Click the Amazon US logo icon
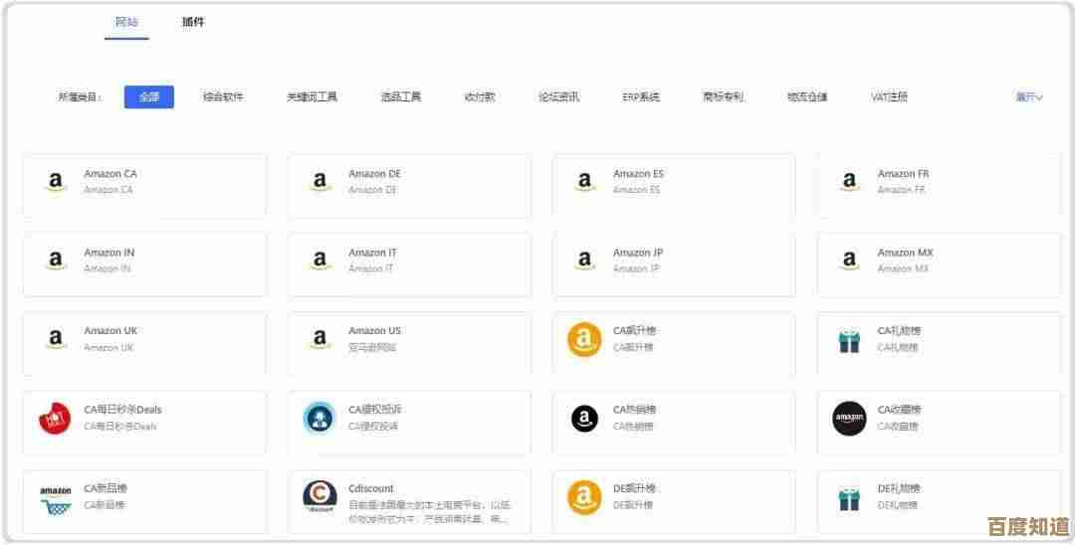The width and height of the screenshot is (1075, 545). 320,339
